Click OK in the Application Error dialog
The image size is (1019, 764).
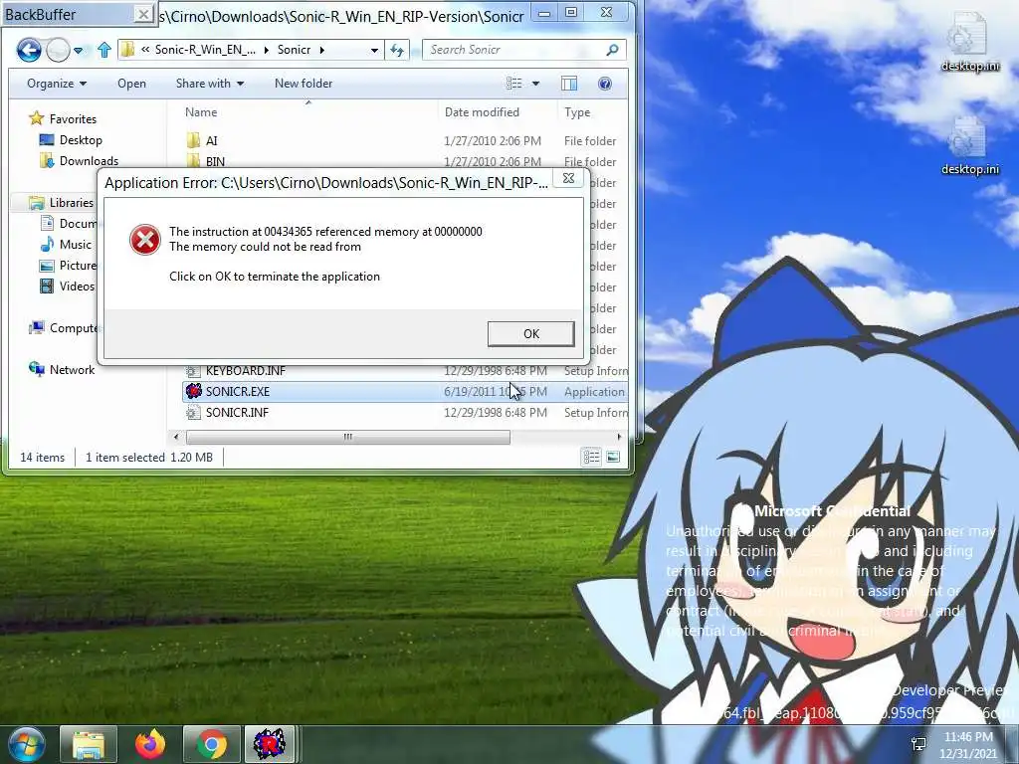click(531, 333)
